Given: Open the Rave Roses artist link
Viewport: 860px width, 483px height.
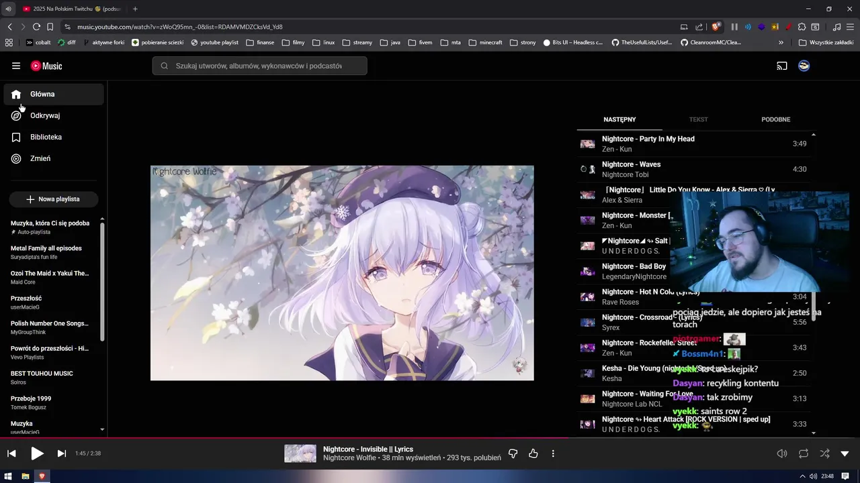Looking at the screenshot, I should (x=620, y=303).
